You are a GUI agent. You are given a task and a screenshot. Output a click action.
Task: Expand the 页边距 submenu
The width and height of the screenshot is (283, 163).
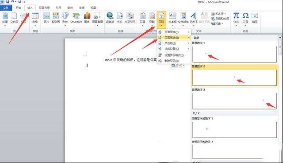174,43
